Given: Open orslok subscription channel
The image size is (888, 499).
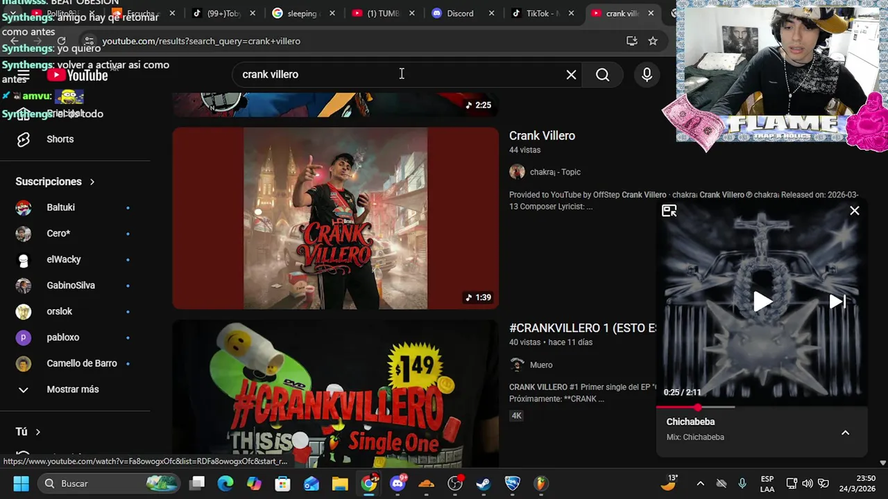Looking at the screenshot, I should click(x=75, y=311).
